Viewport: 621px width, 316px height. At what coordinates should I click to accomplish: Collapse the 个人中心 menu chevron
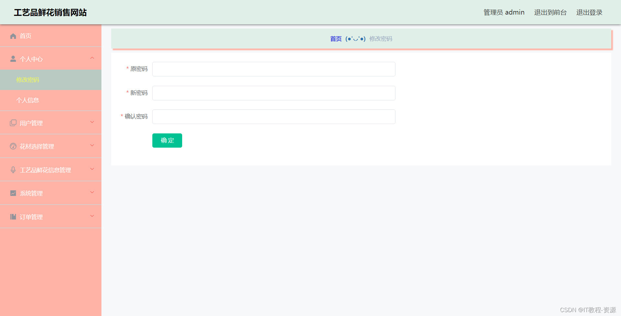click(92, 58)
